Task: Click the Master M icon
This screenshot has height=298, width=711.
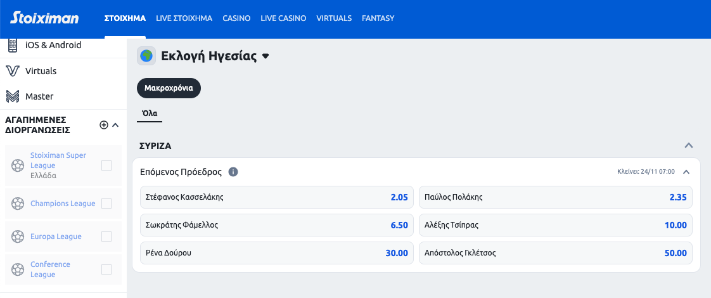Action: (13, 96)
